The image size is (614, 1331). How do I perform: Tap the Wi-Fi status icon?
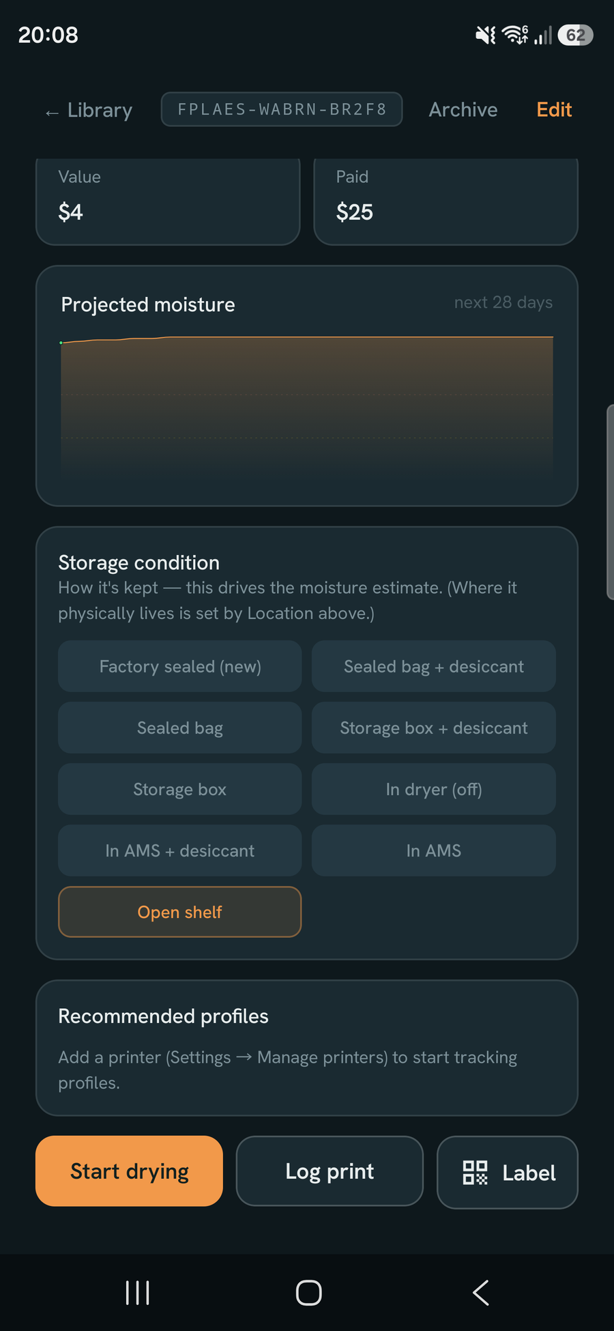click(x=515, y=35)
